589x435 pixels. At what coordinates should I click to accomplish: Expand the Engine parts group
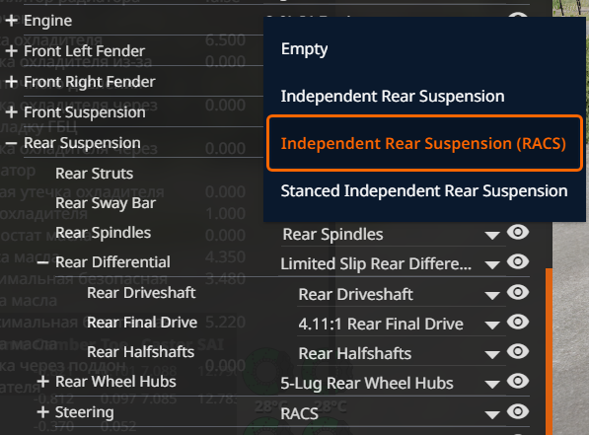11,21
